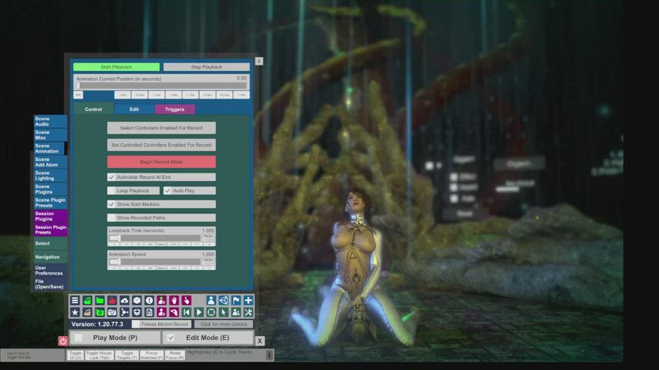Open the Edit tab in animation panel
Screen dimensions: 659x370
point(133,109)
